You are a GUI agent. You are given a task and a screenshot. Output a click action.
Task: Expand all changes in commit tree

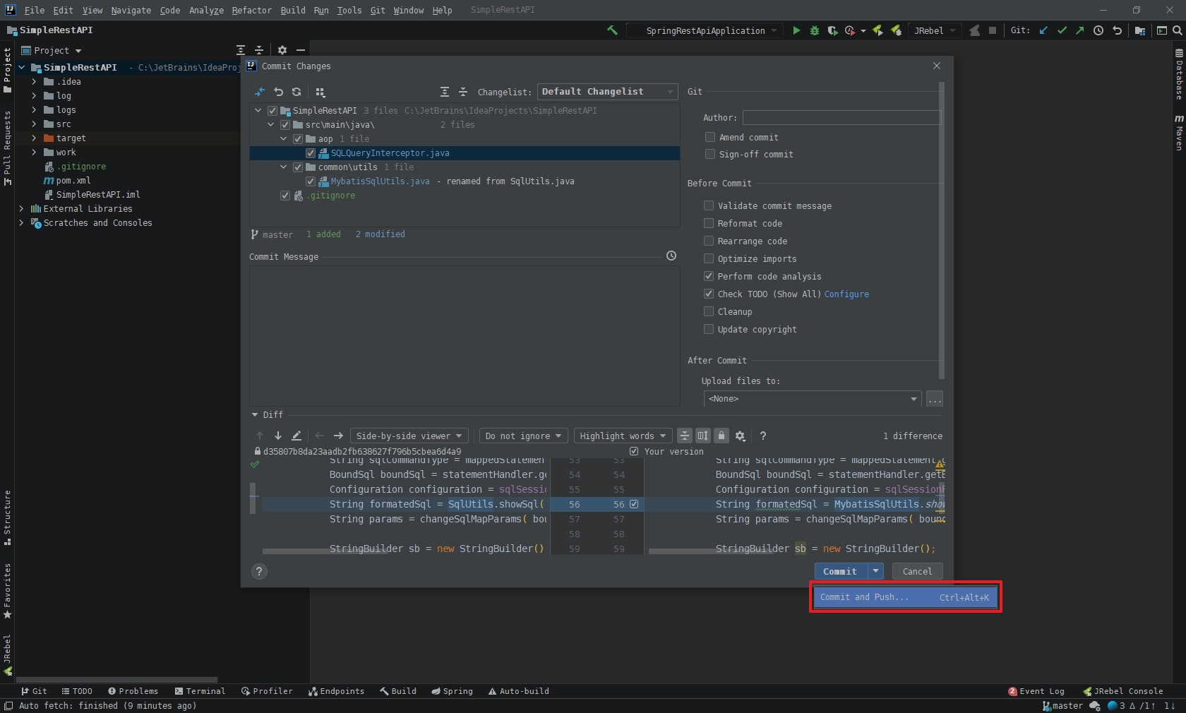click(x=444, y=92)
